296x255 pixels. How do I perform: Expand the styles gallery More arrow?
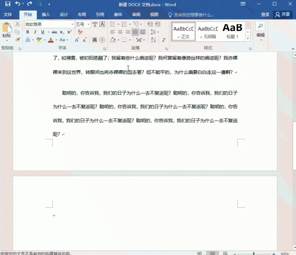[248, 39]
